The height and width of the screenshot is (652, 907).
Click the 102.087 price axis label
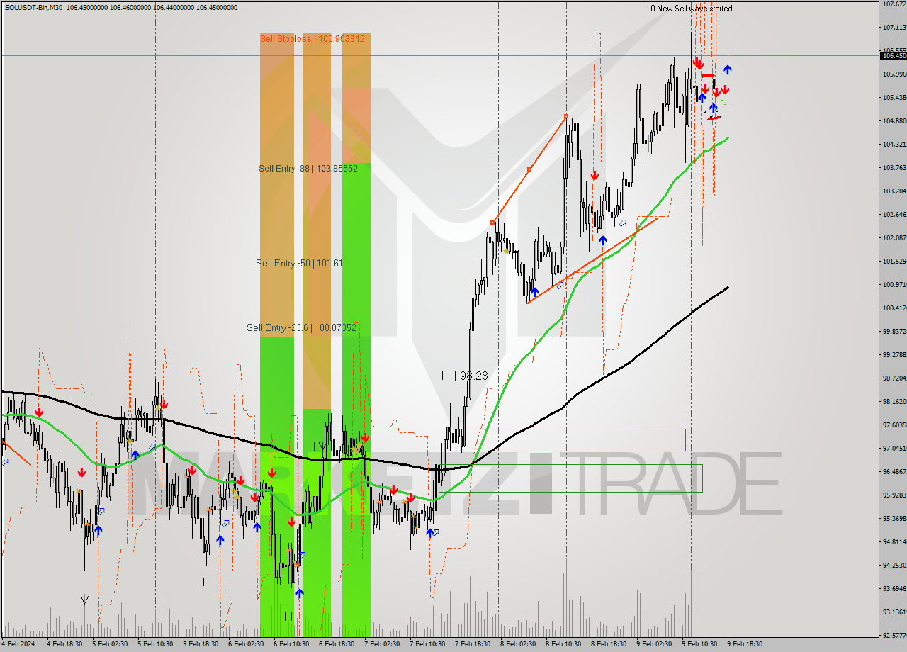(x=894, y=238)
